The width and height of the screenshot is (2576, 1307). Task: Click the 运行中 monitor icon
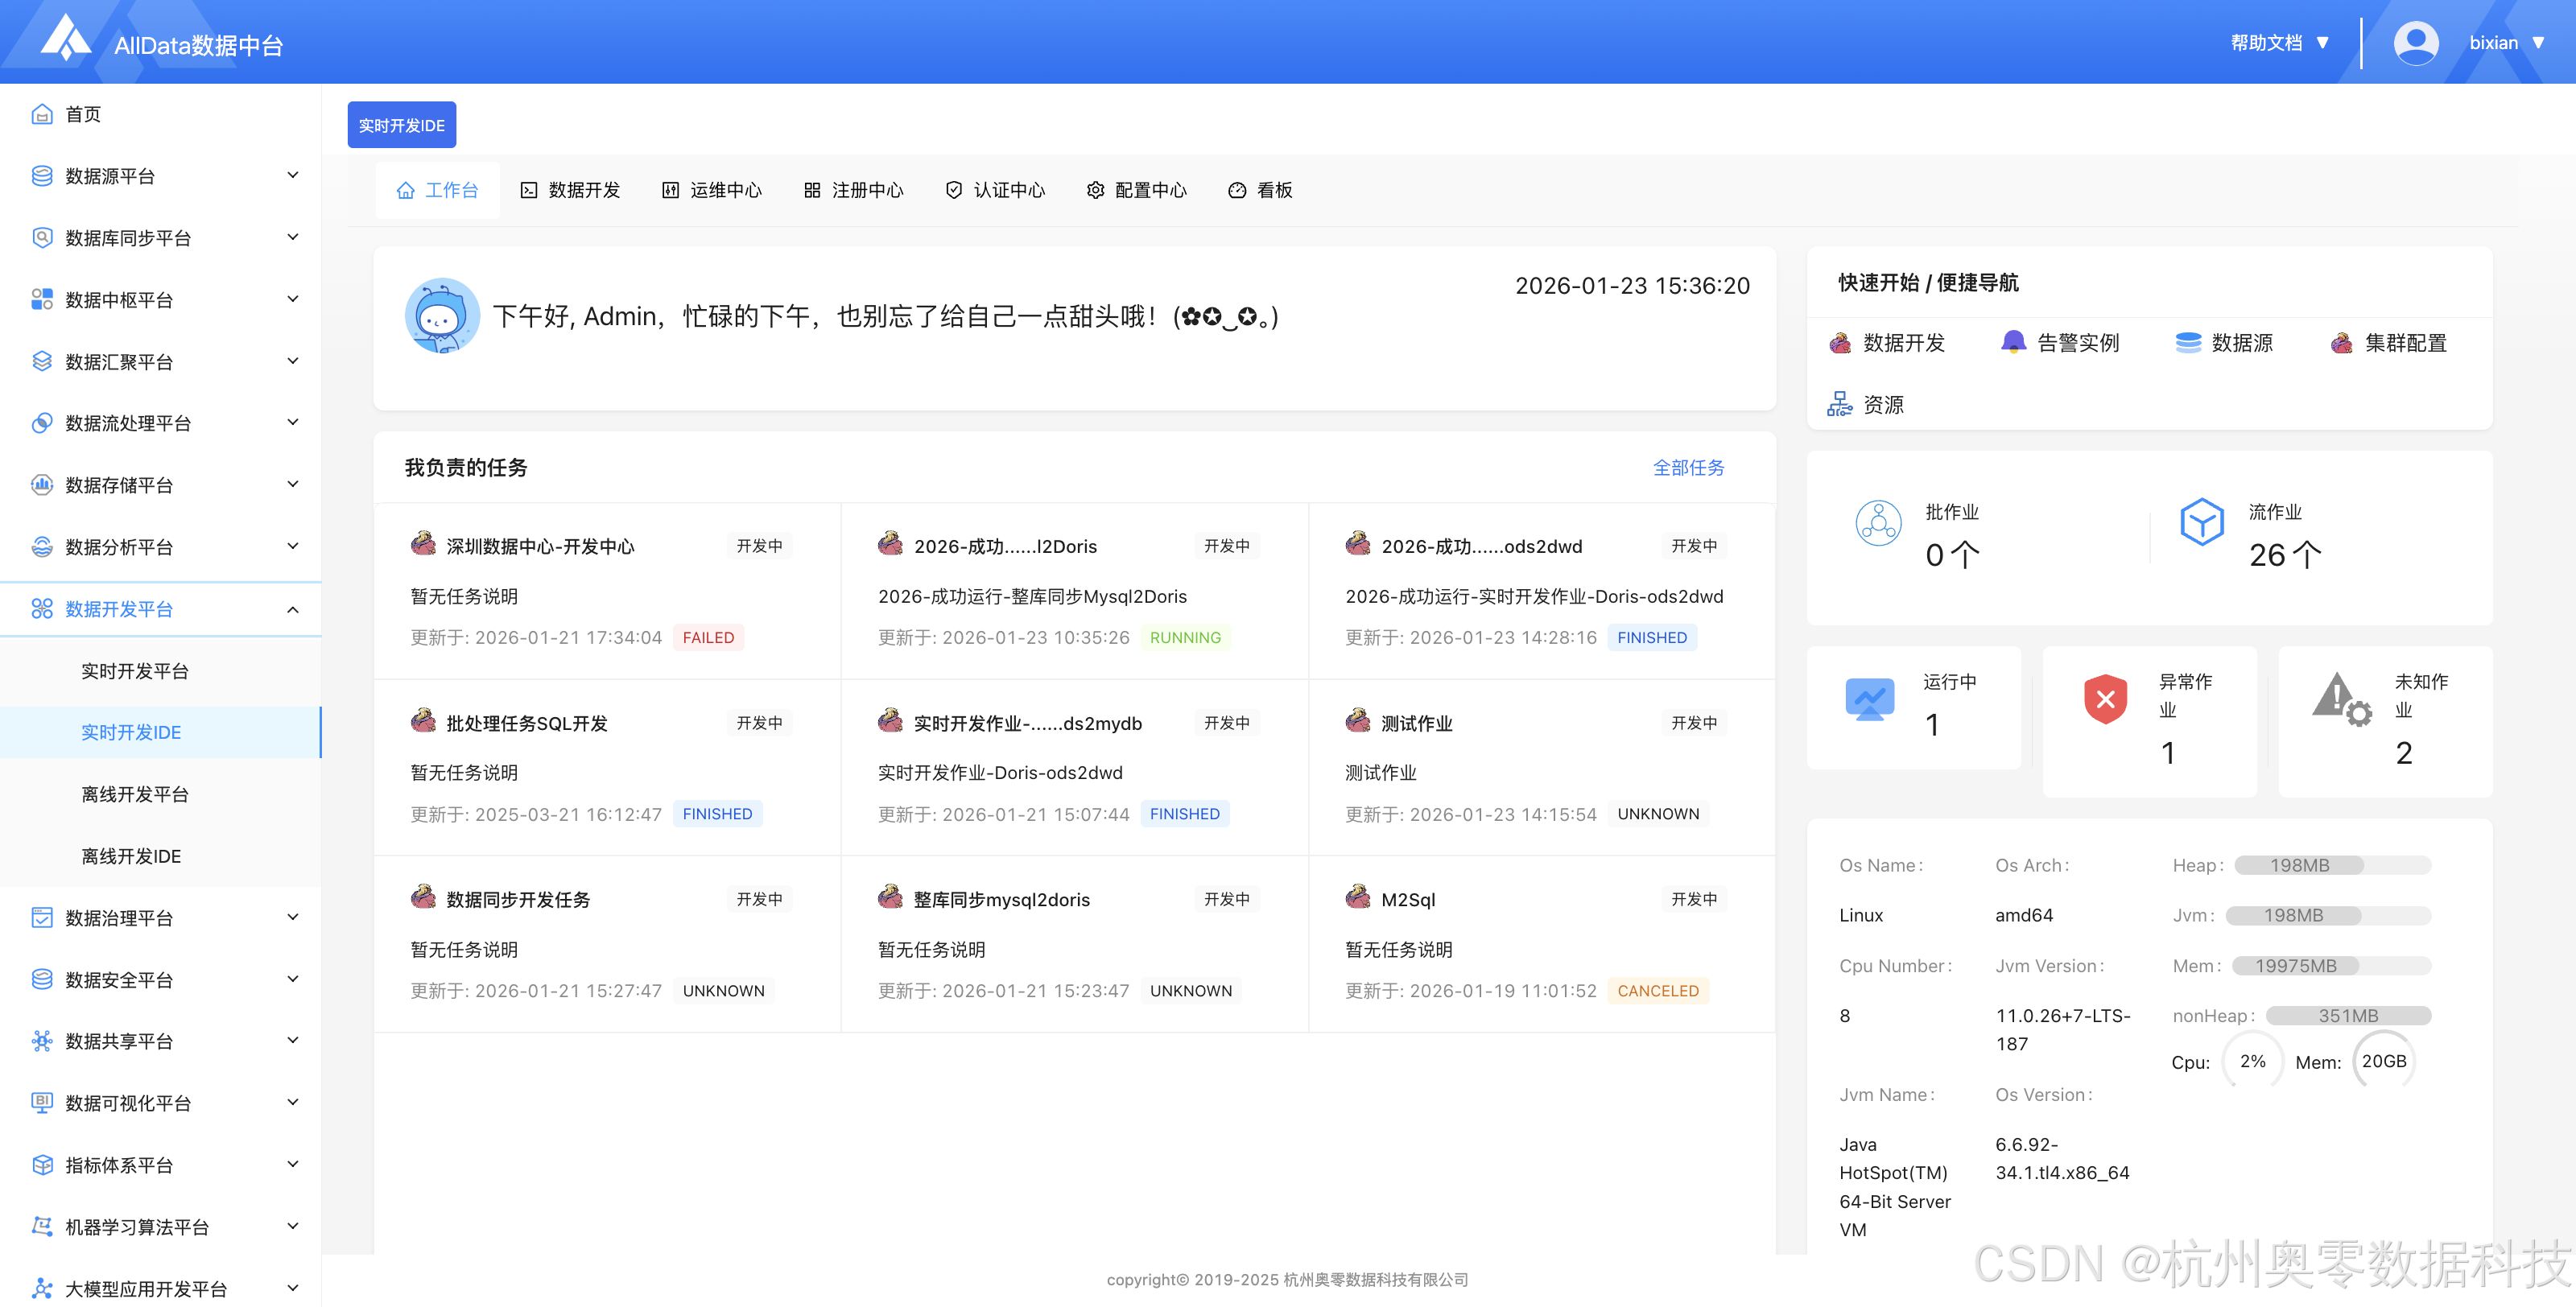click(x=1869, y=698)
